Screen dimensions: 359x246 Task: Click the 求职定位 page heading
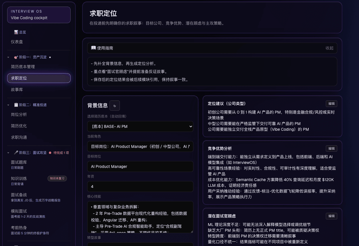(103, 13)
